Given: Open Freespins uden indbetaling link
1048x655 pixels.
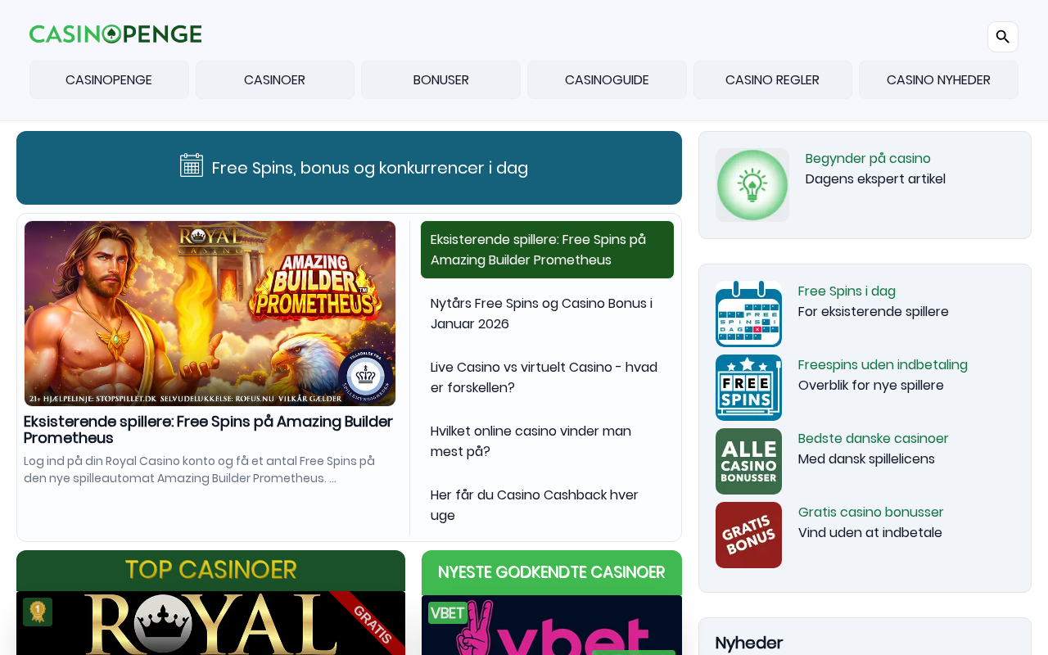Looking at the screenshot, I should (883, 364).
